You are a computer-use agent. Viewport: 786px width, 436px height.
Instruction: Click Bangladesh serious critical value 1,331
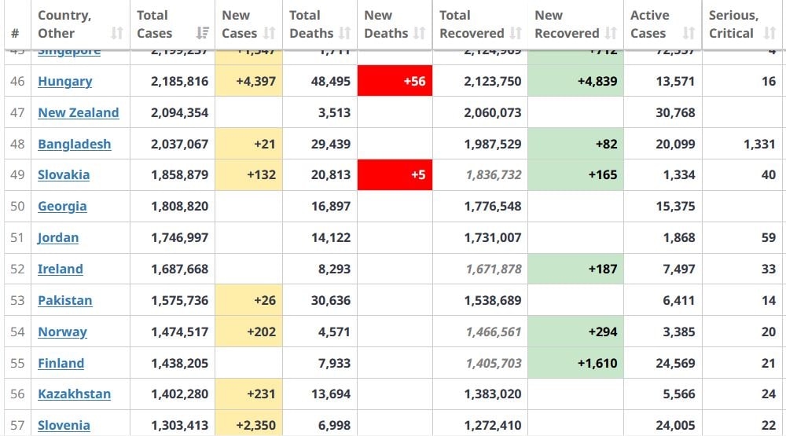(759, 145)
